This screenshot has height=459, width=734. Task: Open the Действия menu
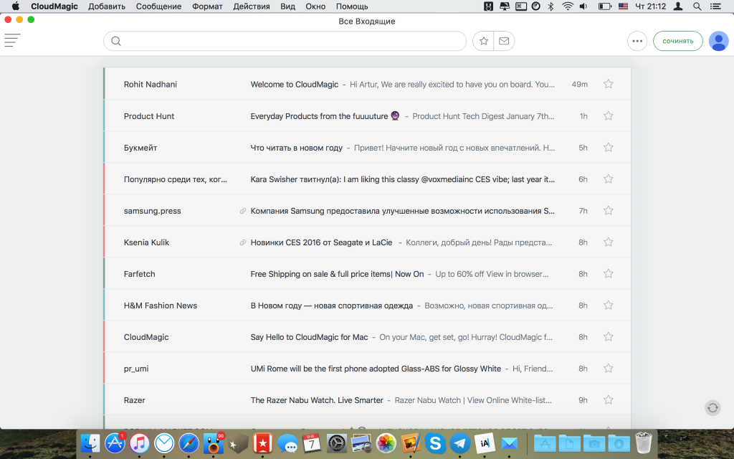click(252, 6)
